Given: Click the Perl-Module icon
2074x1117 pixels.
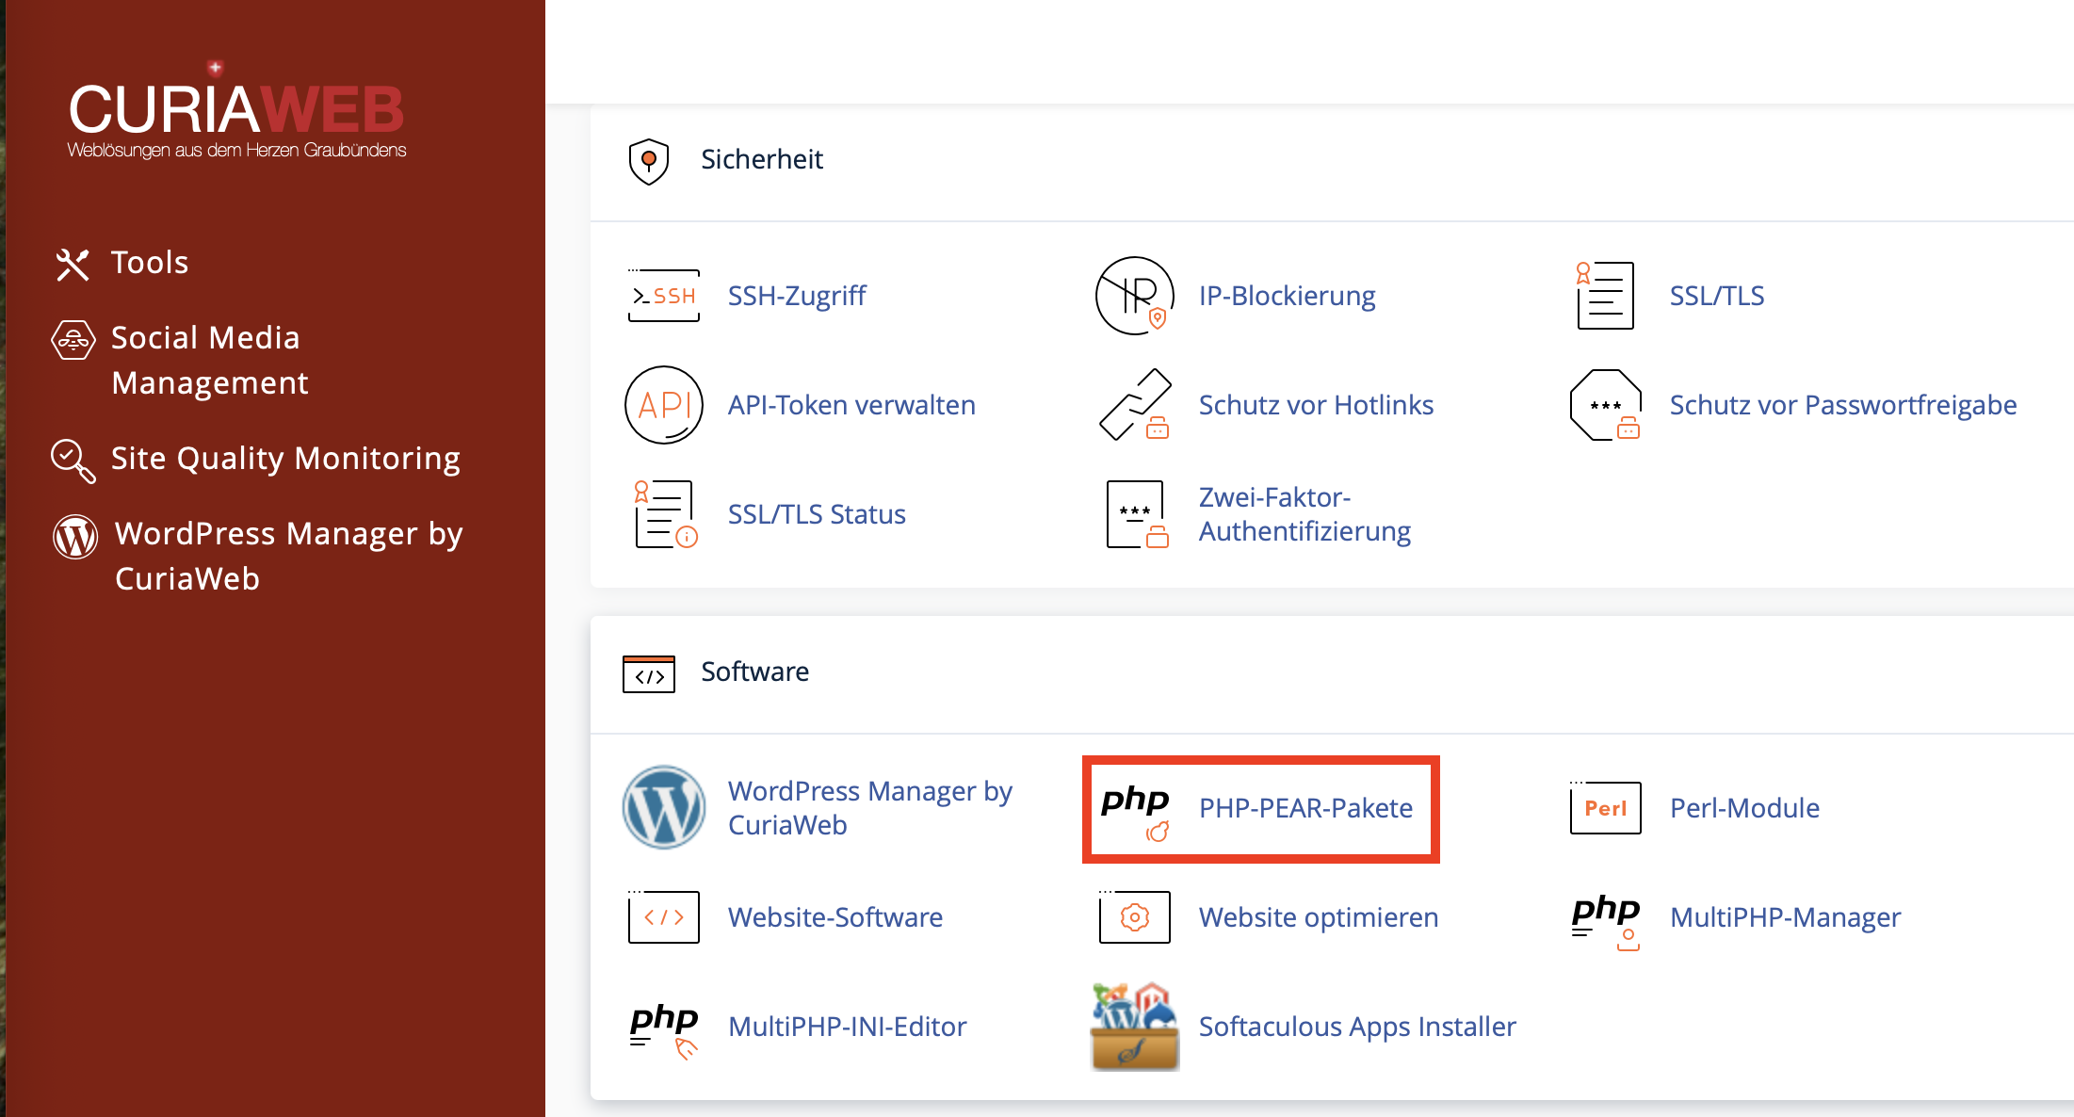Looking at the screenshot, I should pyautogui.click(x=1606, y=807).
